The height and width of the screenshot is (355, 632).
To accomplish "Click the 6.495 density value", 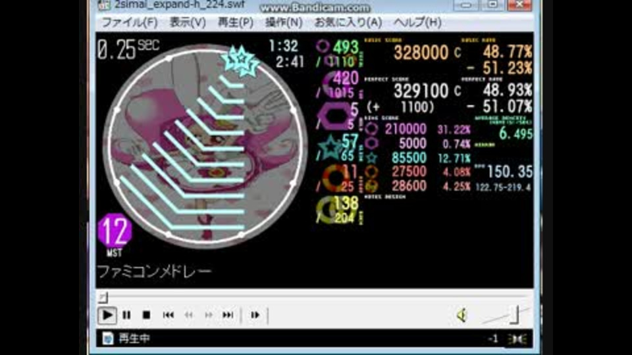I will pyautogui.click(x=515, y=133).
